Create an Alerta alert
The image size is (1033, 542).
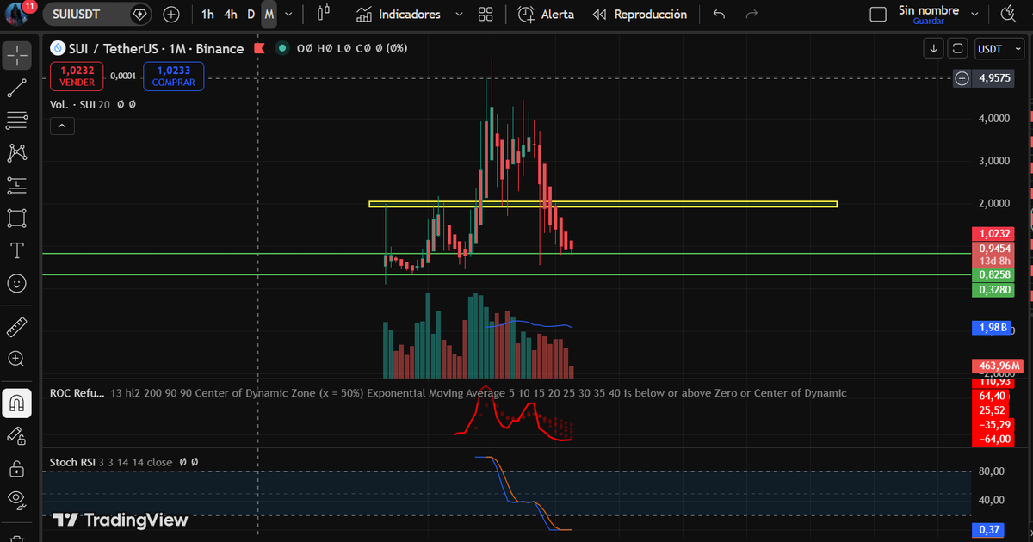click(x=546, y=15)
